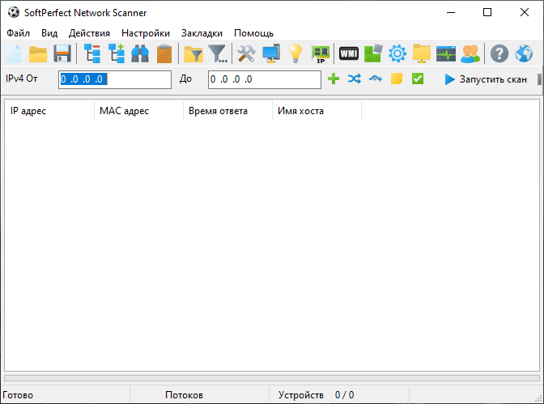Sort by Имя хоста column header
Screen dimensions: 544x404
click(x=317, y=111)
